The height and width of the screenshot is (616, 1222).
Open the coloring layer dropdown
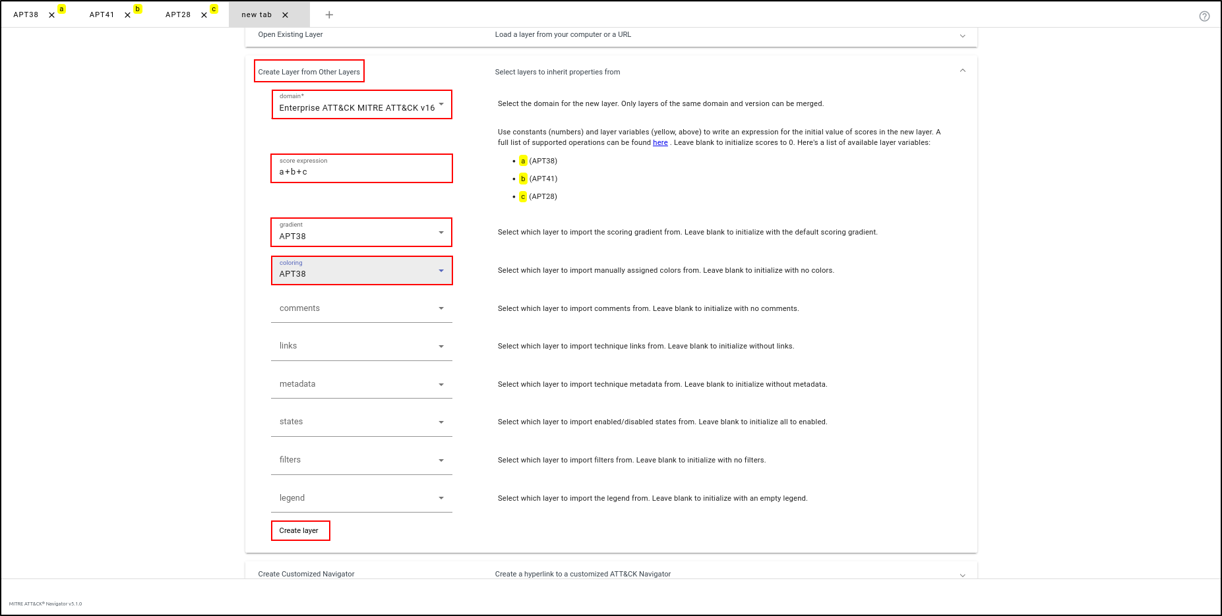tap(361, 271)
